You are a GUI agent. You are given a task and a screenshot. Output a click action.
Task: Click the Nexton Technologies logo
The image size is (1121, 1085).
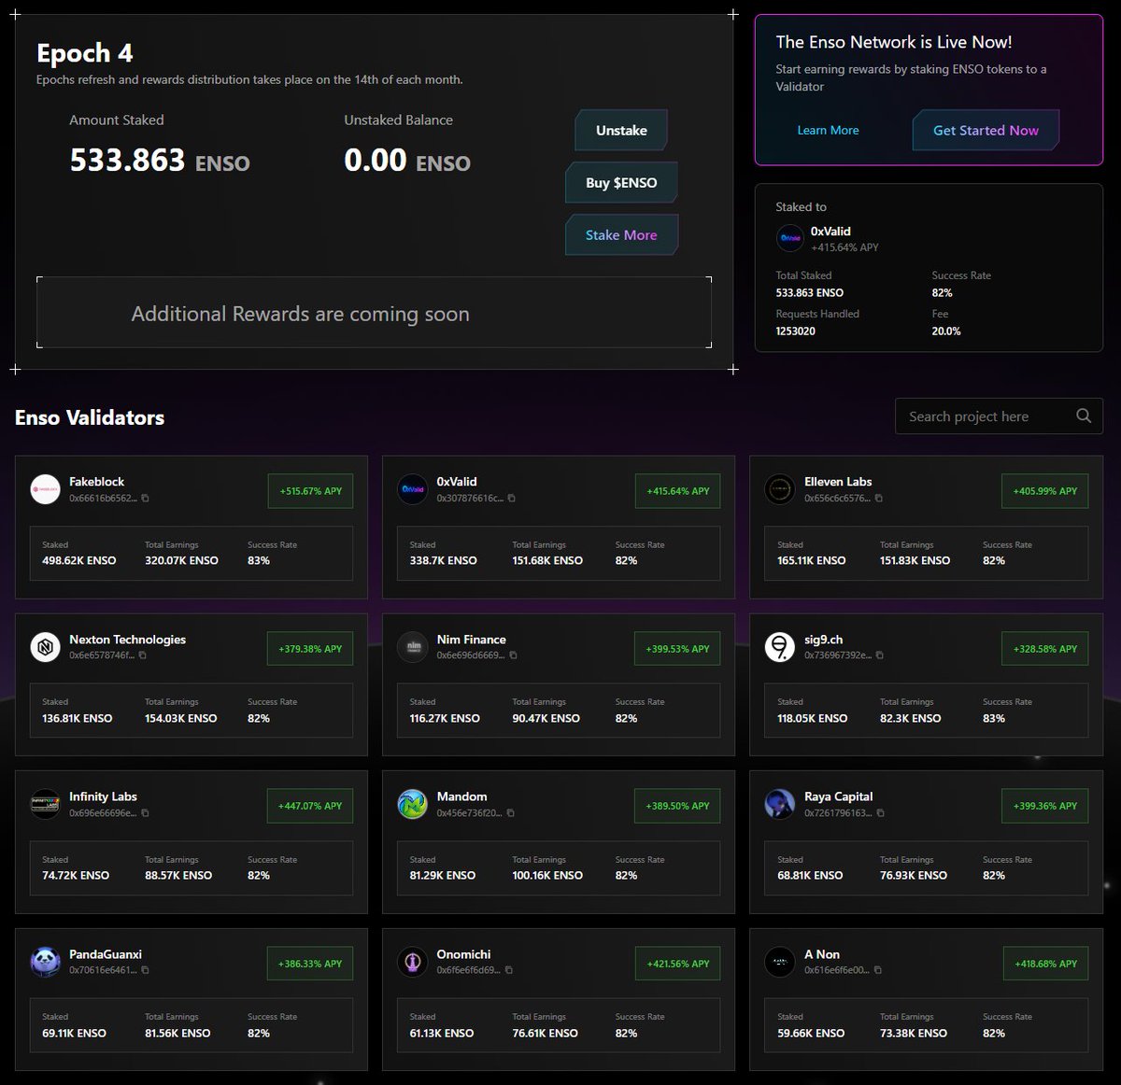[45, 647]
